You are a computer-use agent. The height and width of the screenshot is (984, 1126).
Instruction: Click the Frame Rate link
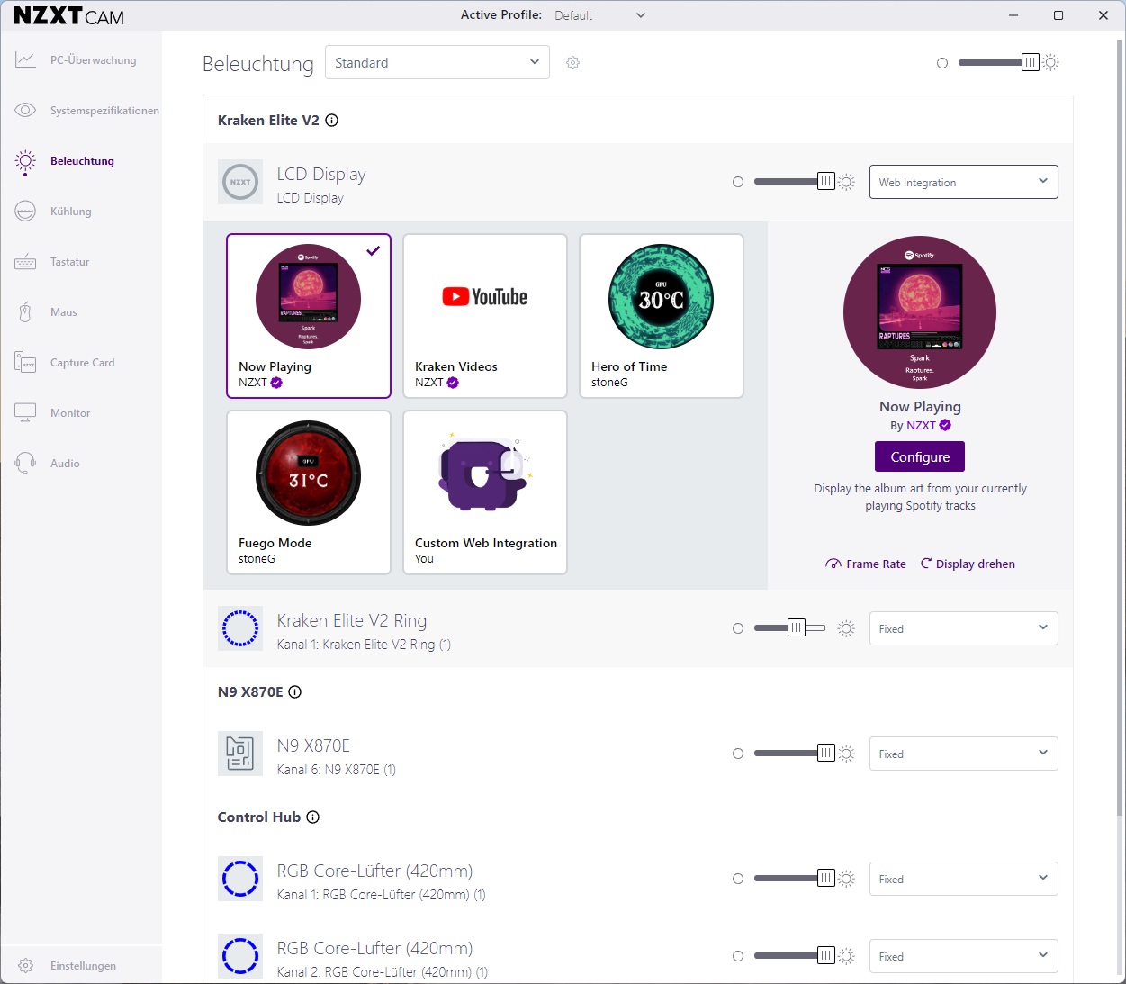coord(866,564)
